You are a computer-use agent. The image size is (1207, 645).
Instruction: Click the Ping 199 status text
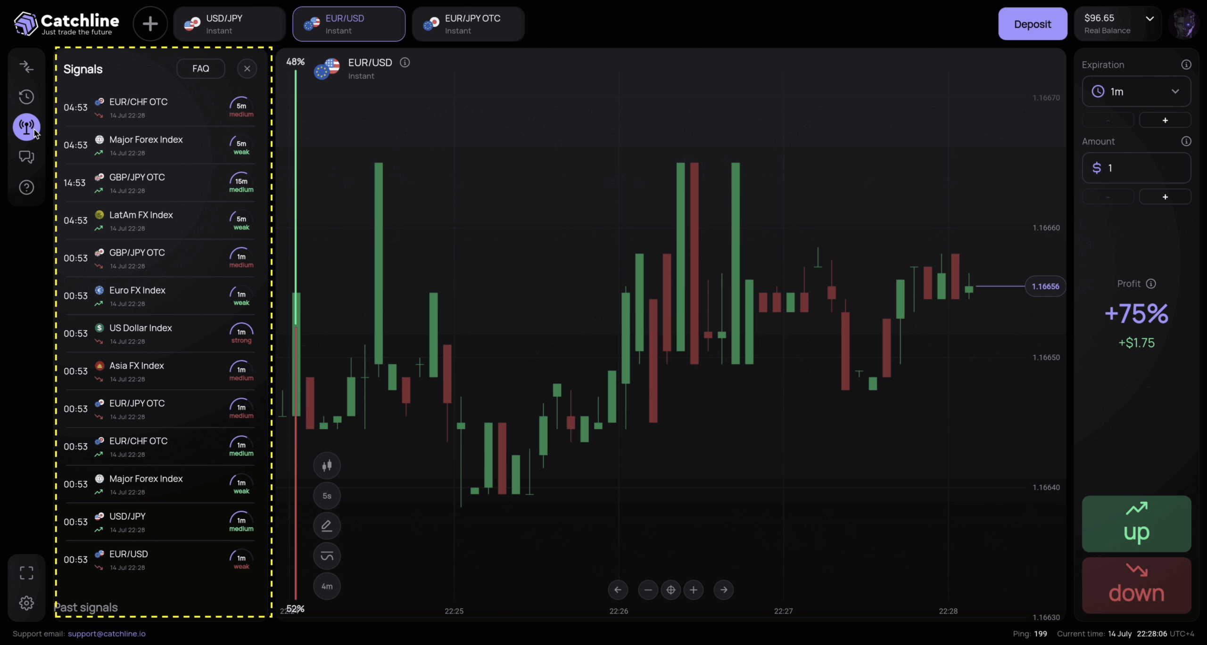pos(1030,634)
